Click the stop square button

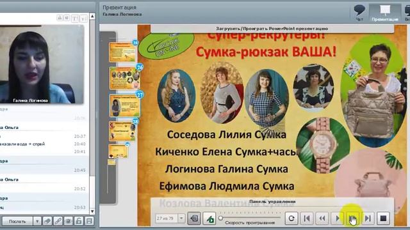tap(383, 218)
